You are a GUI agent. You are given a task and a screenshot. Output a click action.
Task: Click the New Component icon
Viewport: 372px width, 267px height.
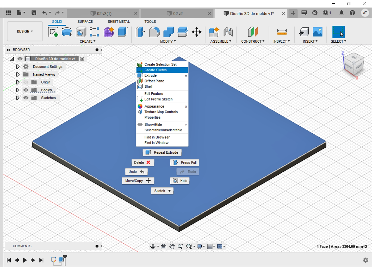click(x=214, y=32)
